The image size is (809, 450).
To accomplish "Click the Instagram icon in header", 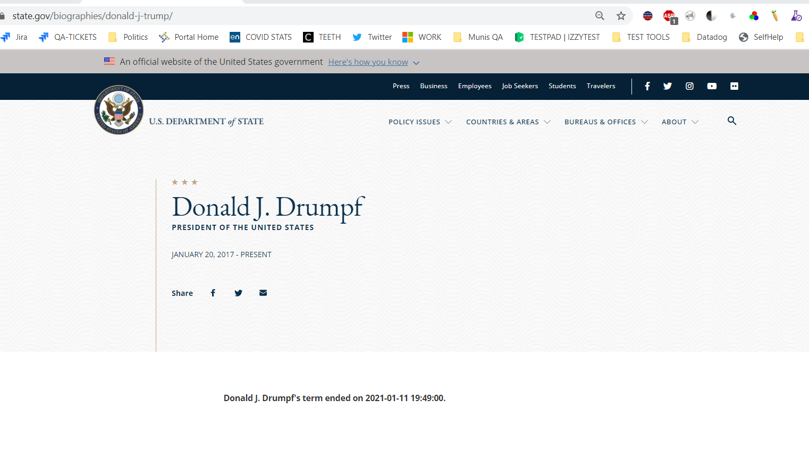I will [689, 86].
